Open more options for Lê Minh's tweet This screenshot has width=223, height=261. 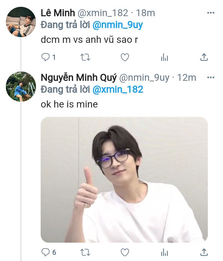(x=211, y=13)
